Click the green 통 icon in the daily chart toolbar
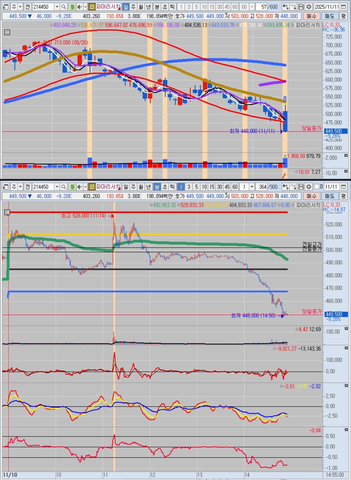 (x=72, y=7)
